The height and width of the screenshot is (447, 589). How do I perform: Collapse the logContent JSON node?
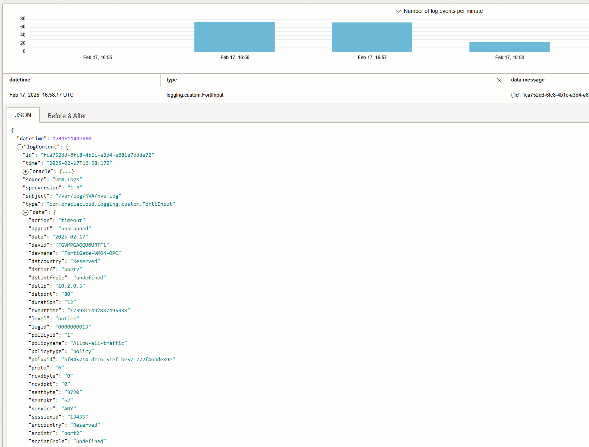(19, 147)
